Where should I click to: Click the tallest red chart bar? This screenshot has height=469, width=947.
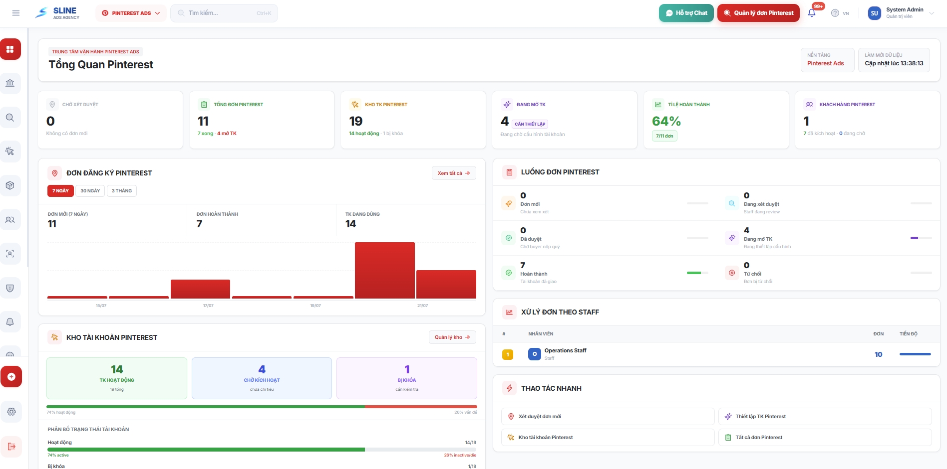pos(385,270)
